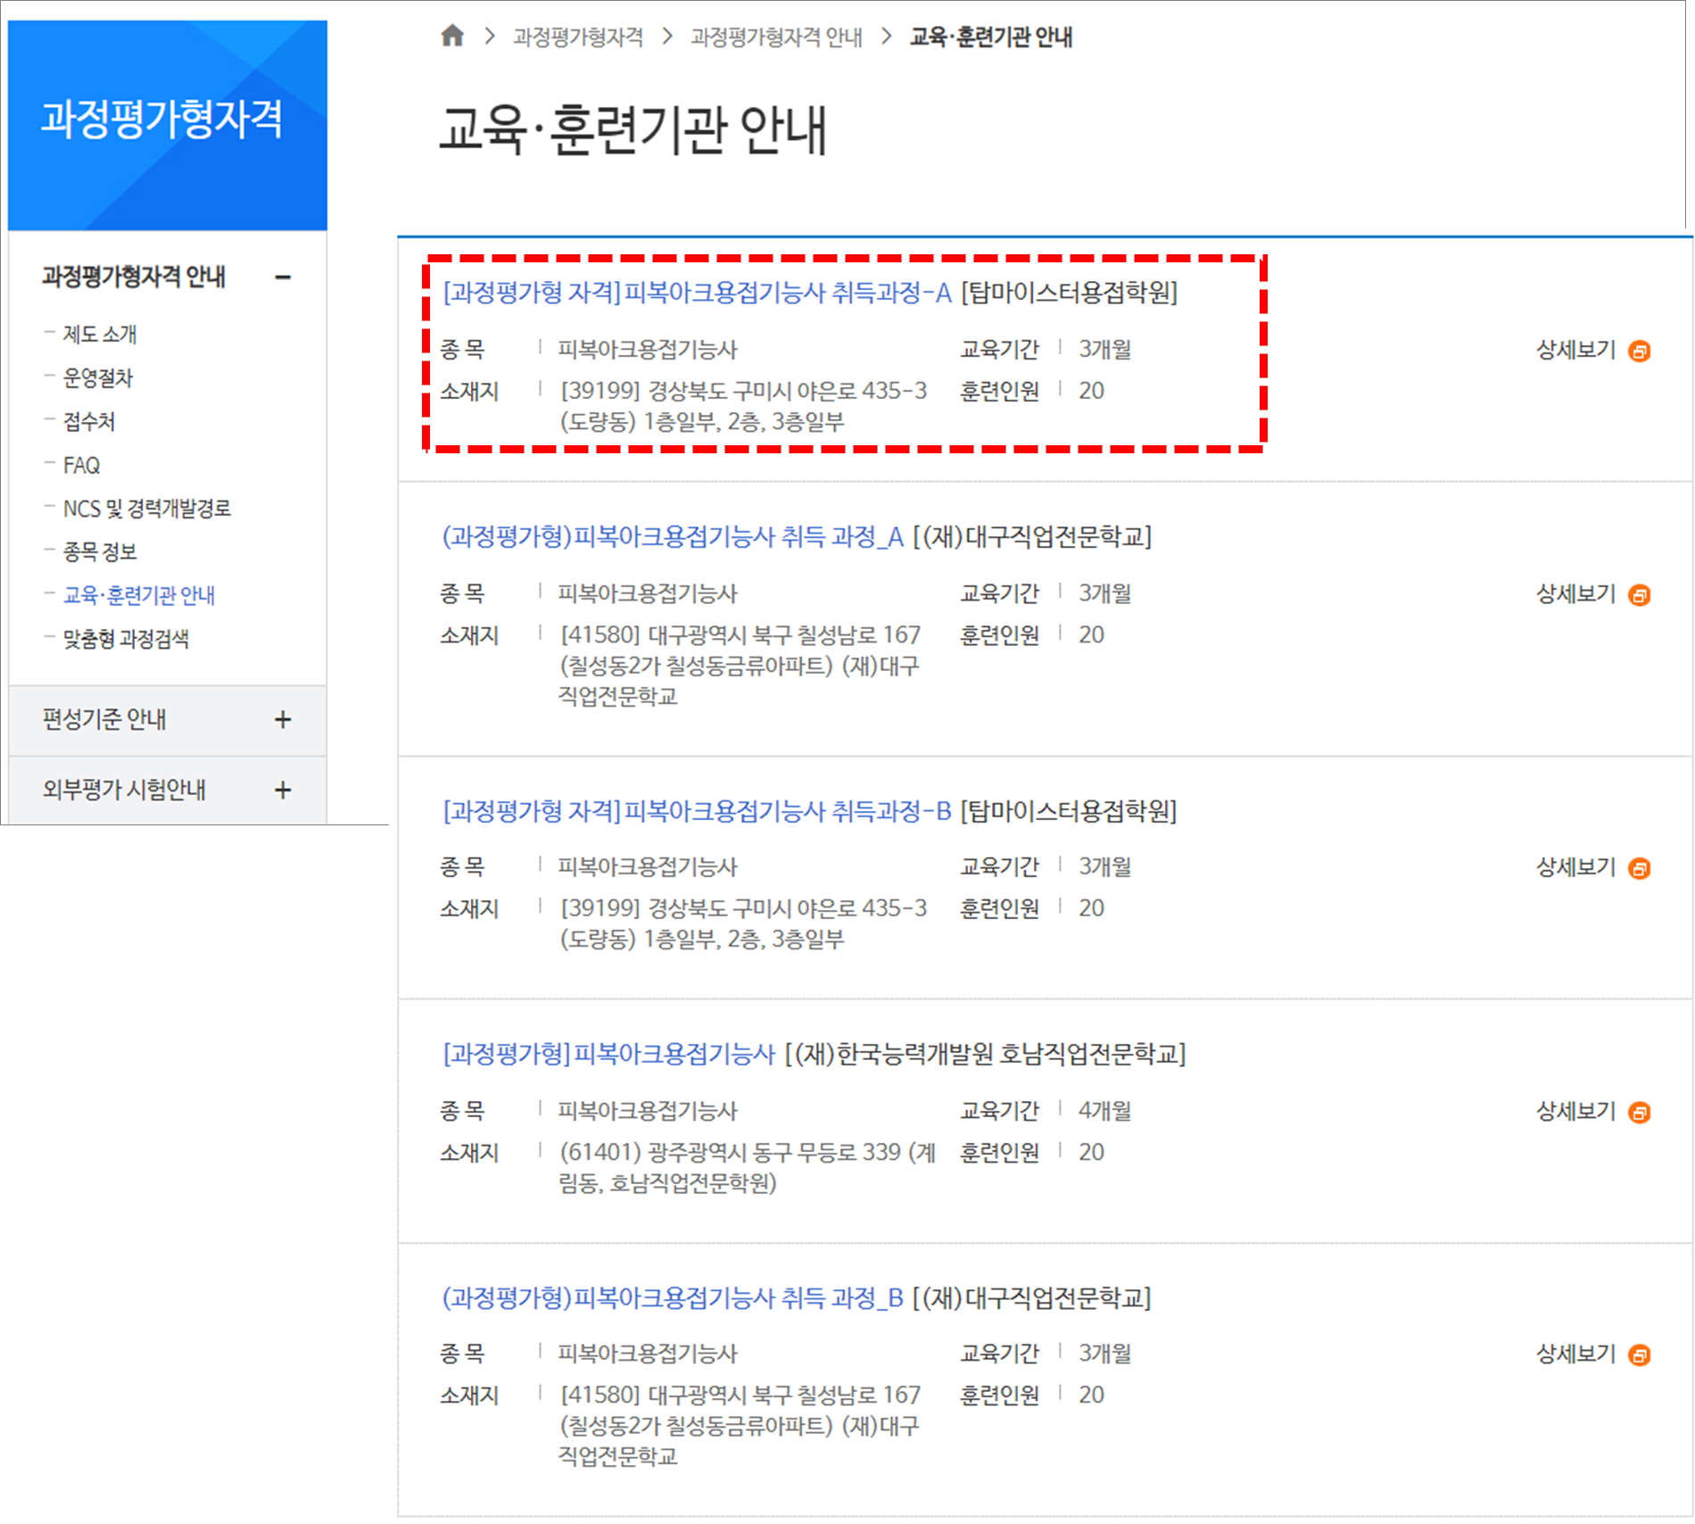
Task: Expand the 외부평가 시험안내 section
Action: click(283, 790)
